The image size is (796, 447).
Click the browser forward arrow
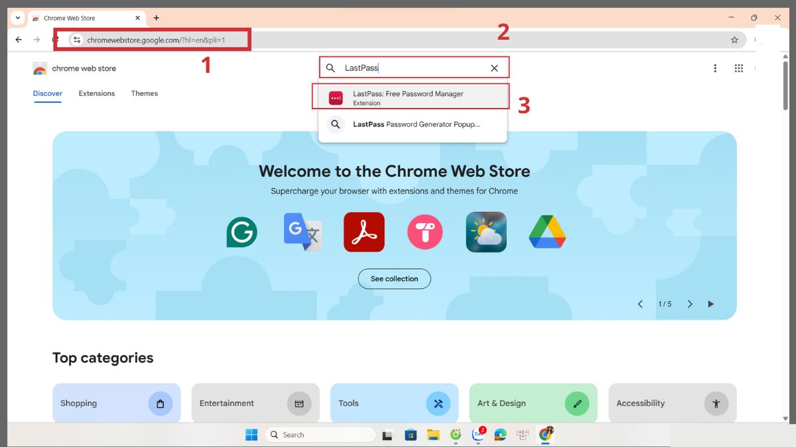[x=37, y=40]
